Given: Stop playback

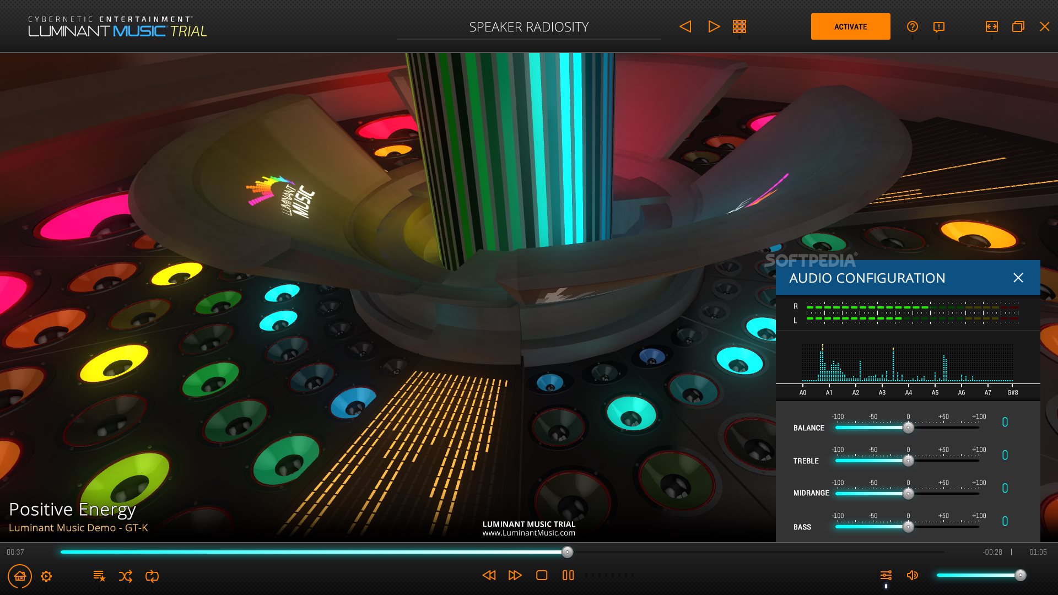Looking at the screenshot, I should (x=542, y=575).
